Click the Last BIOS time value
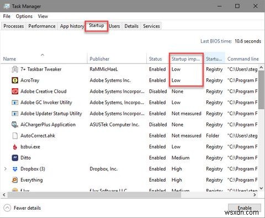The height and width of the screenshot is (218, 265). [x=248, y=41]
